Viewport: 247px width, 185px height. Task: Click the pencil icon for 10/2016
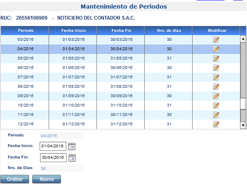point(216,105)
